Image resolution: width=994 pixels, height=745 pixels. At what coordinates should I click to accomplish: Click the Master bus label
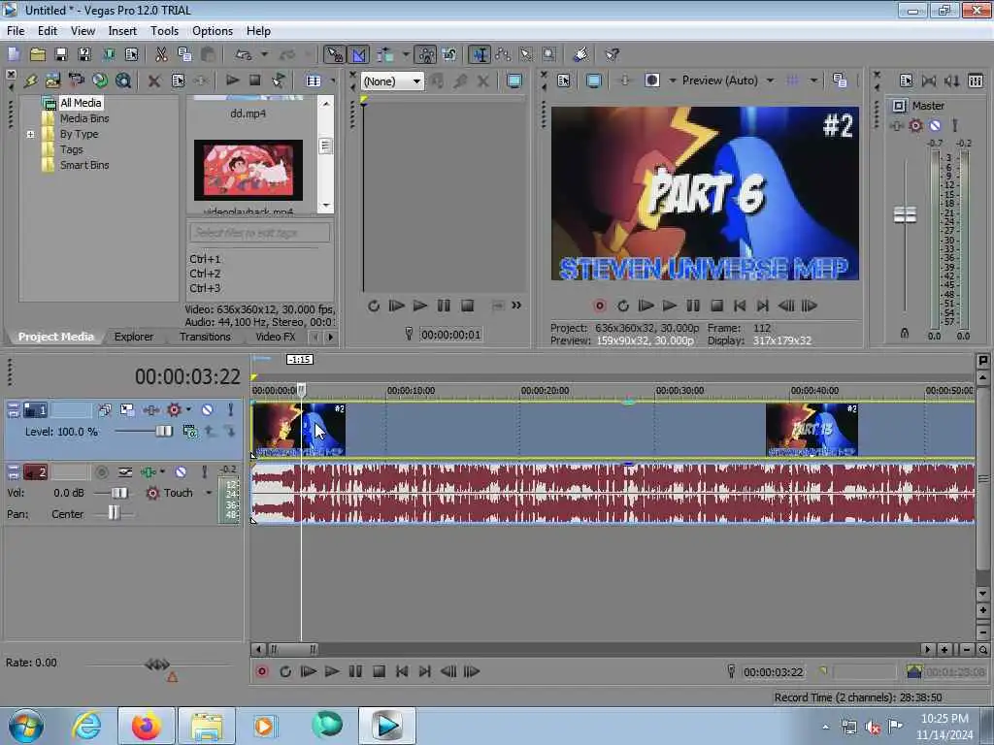pos(927,106)
